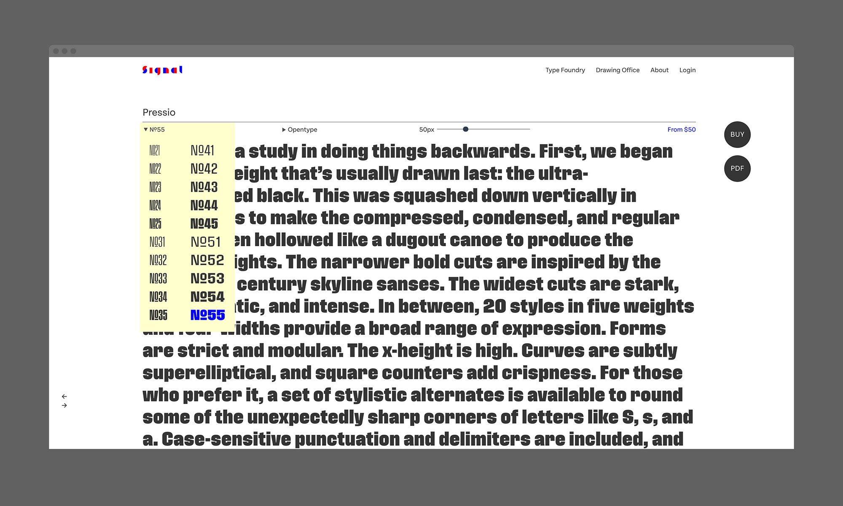Select the №35 compressed black style
The width and height of the screenshot is (843, 506).
[158, 315]
